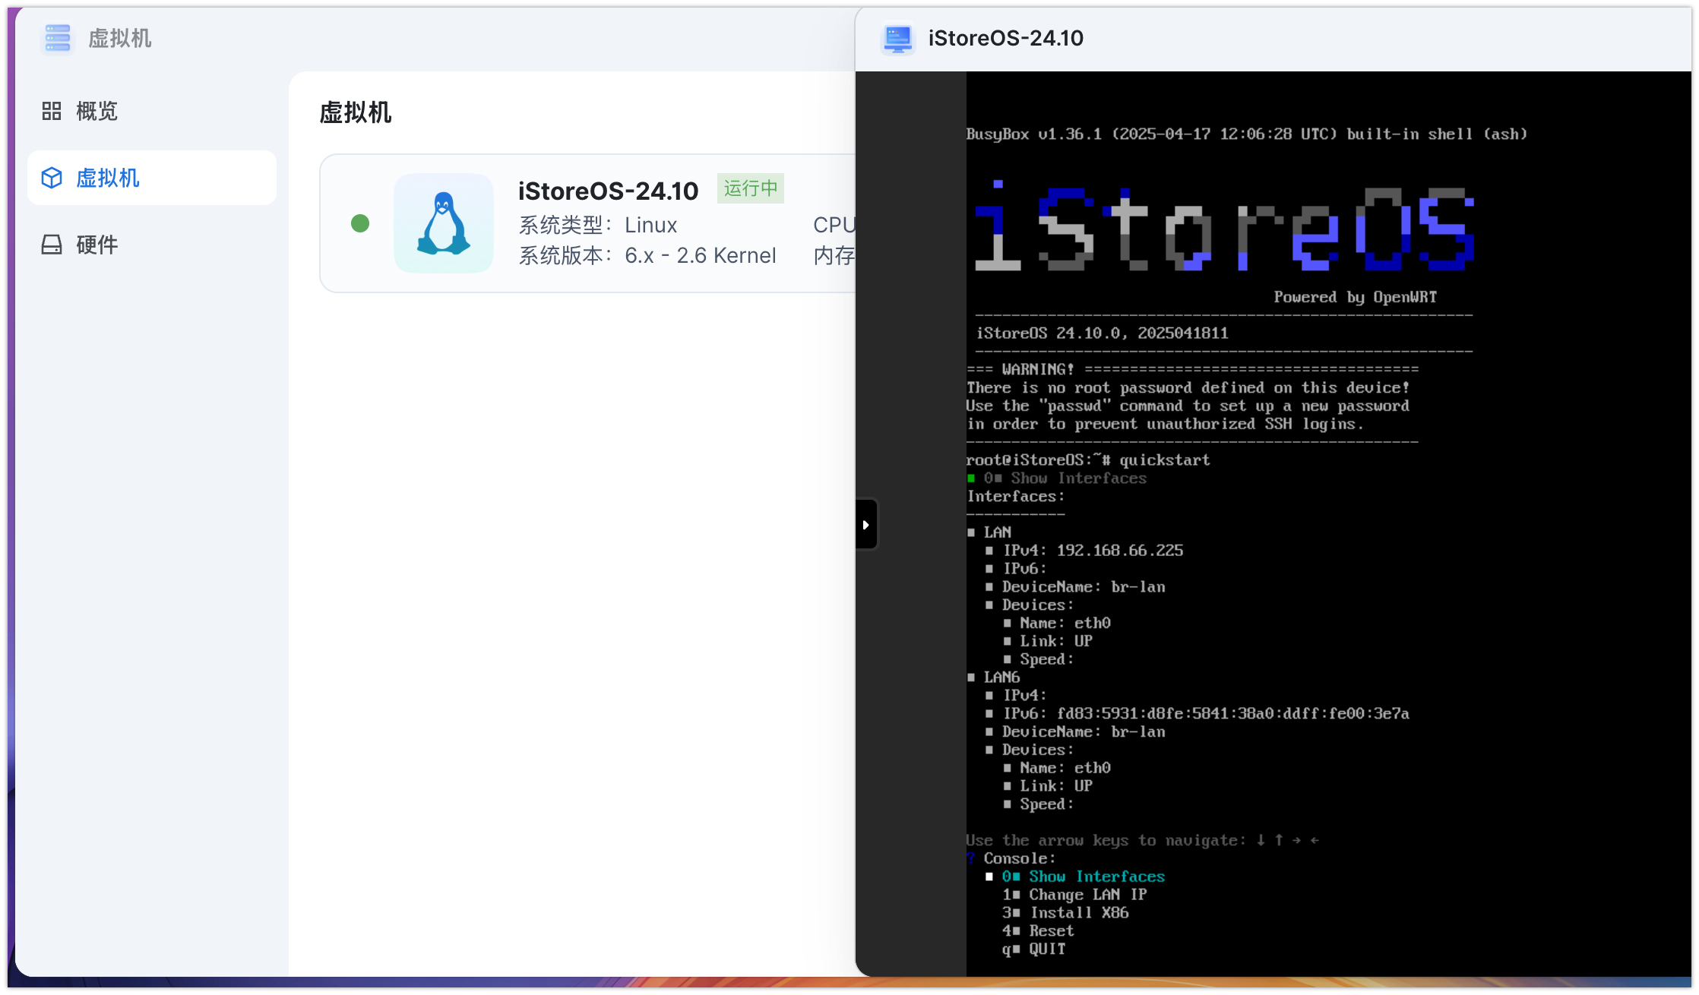Click 'Install X86' line in console
Viewport: 1699px width, 995px height.
tap(1078, 913)
